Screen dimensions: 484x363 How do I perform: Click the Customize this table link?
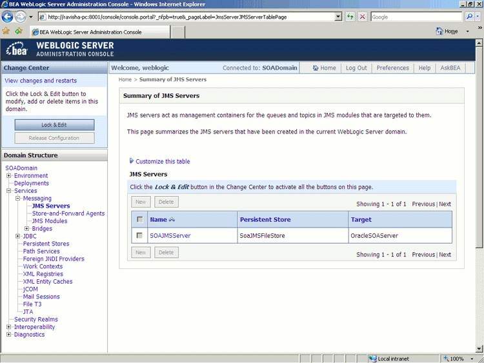click(x=163, y=161)
